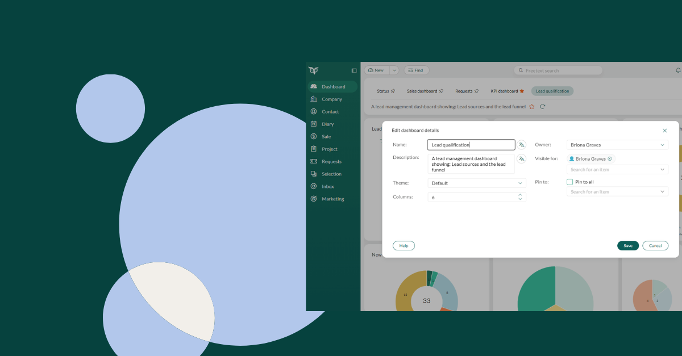Click the SuperOffice owl logo
682x356 pixels.
point(313,70)
